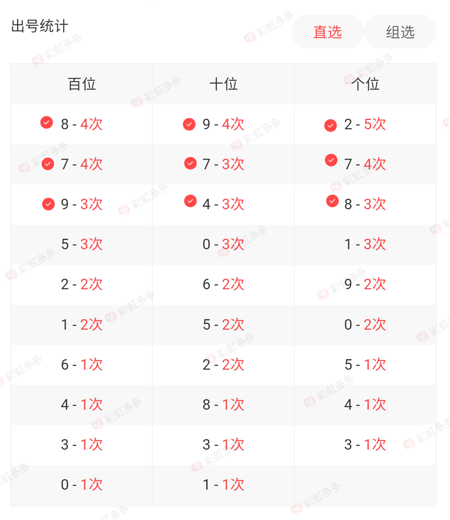Uncheck the red checkmark beside 百位 8 - 4次
450x520 pixels.
pyautogui.click(x=47, y=122)
